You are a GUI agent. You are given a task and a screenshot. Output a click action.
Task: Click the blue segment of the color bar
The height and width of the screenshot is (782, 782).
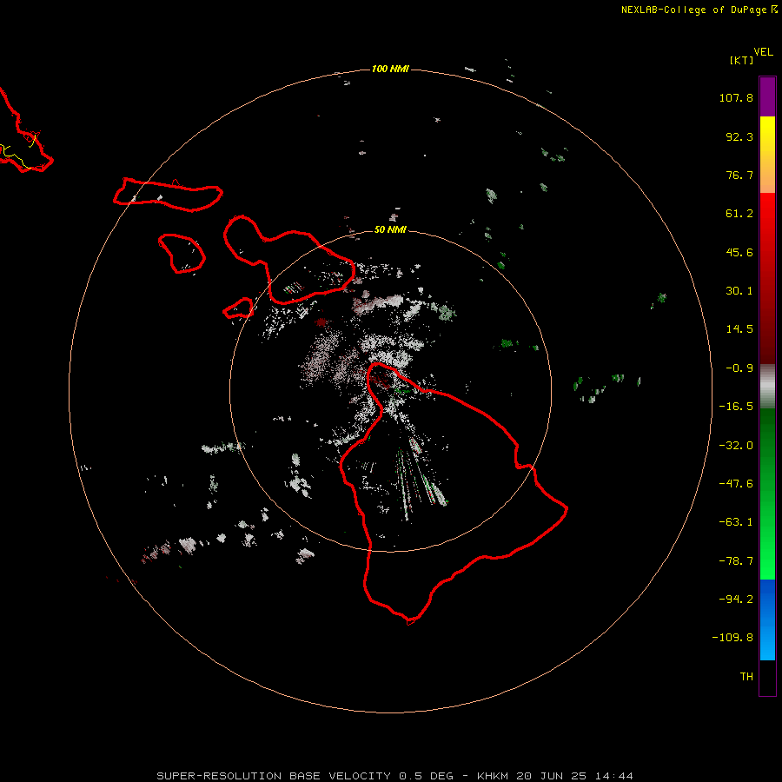767,620
